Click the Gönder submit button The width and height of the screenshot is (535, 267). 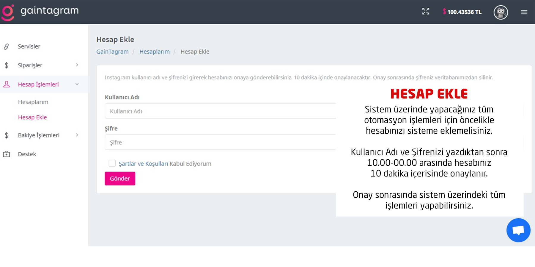pos(120,179)
